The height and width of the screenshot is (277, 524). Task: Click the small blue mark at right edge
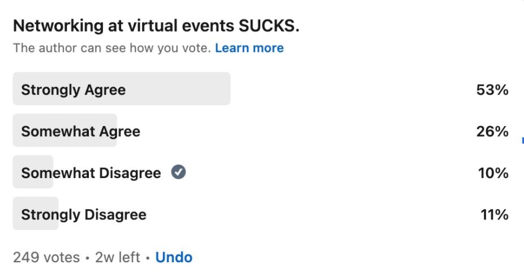coord(522,140)
